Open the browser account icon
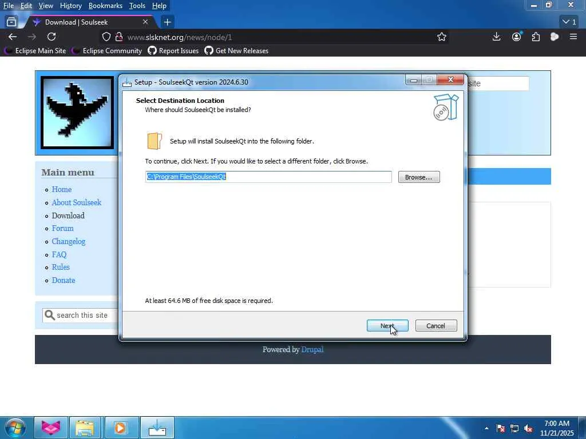Image resolution: width=586 pixels, height=439 pixels. pyautogui.click(x=517, y=37)
